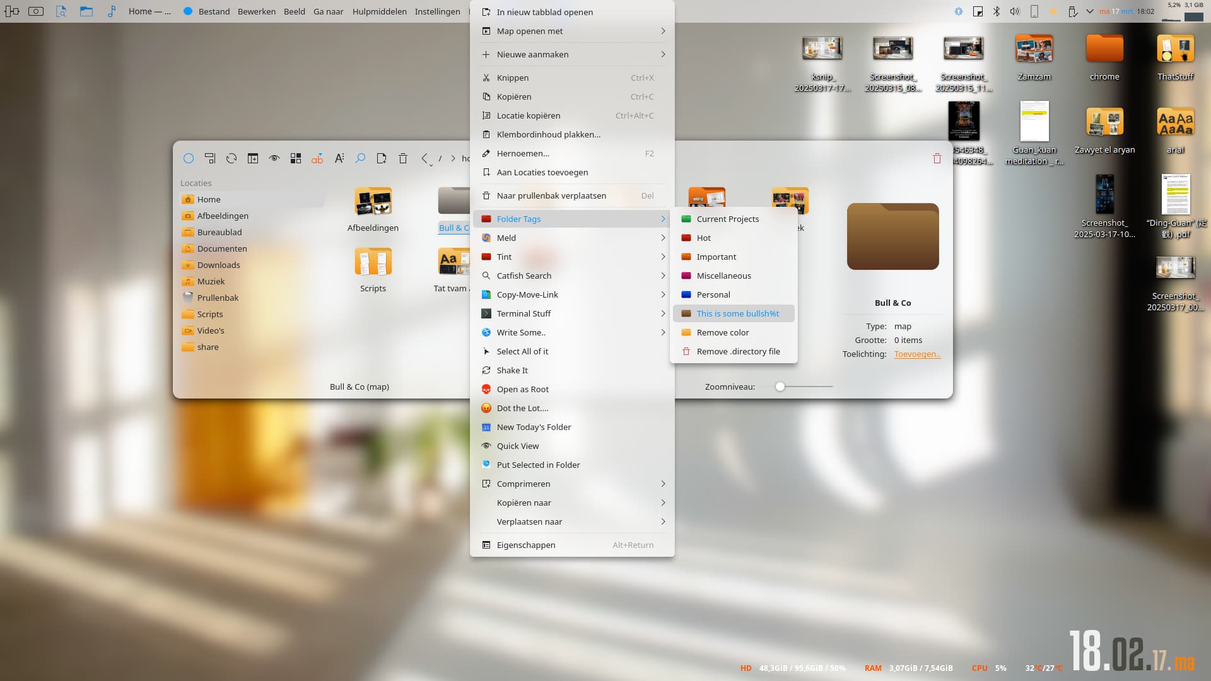Expand the 'Map openen met' submenu
1211x681 pixels.
click(x=572, y=31)
